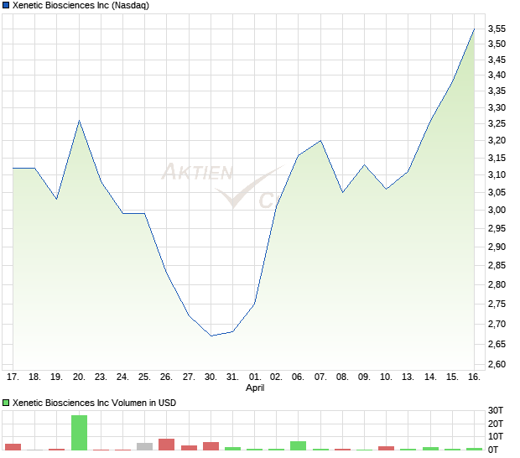The image size is (520, 458).
Task: Click the price line low point on the 30th
Action: coord(211,336)
